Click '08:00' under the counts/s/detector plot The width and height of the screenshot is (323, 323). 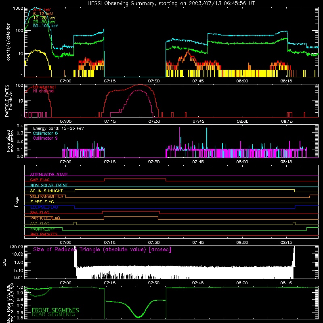[242, 81]
